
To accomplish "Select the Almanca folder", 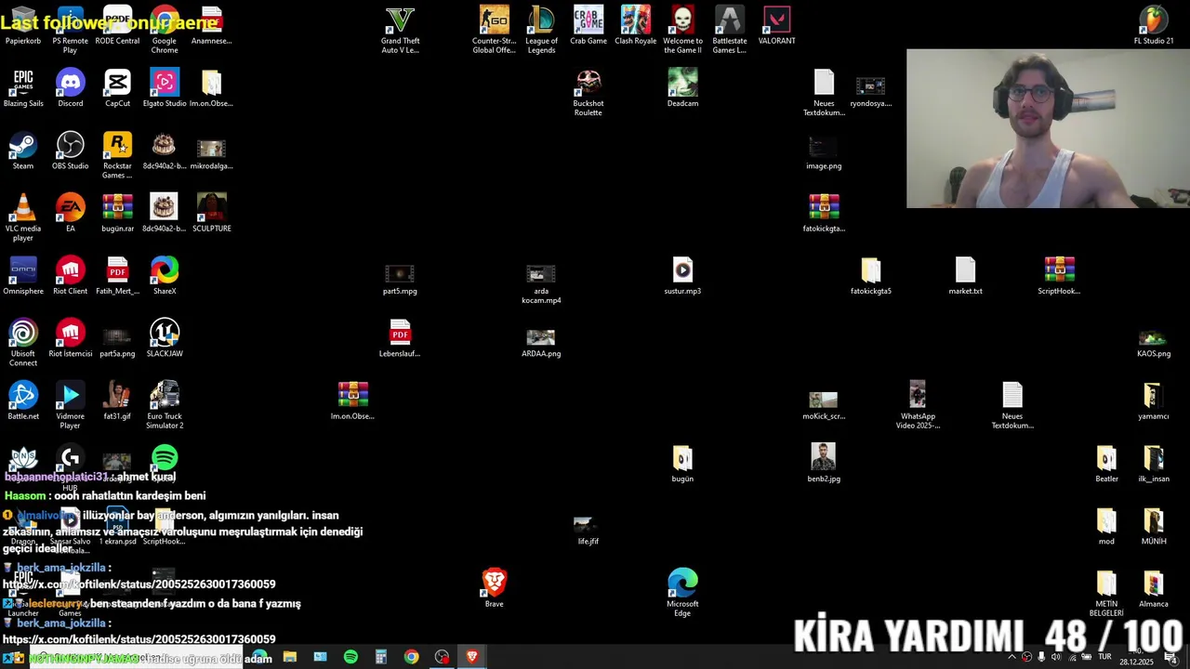I will coord(1154,587).
